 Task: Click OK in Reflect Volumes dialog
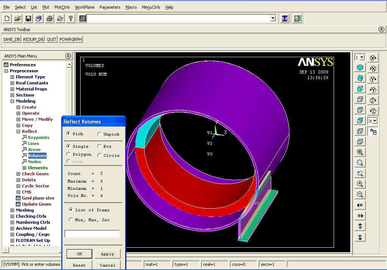79,254
